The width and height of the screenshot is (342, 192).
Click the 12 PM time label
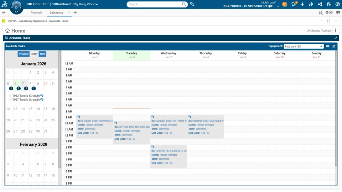tap(69, 135)
